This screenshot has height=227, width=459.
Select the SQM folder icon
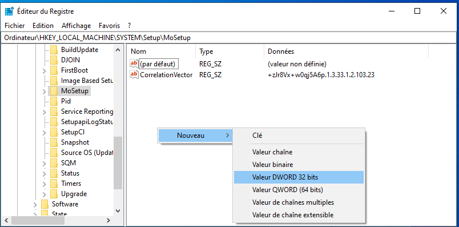54,163
